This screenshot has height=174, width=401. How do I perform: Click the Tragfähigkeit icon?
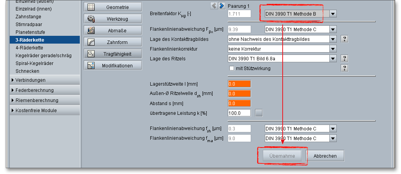91,54
